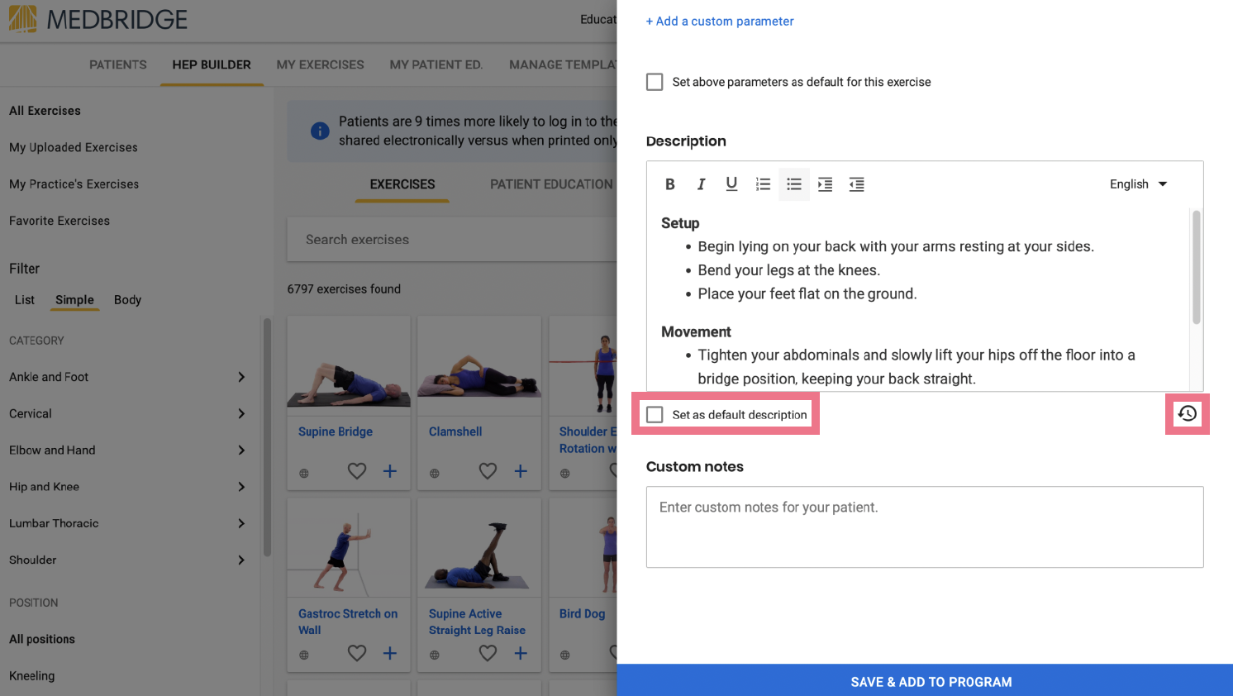Select Kneeling position filter
The height and width of the screenshot is (696, 1233).
[x=32, y=675]
